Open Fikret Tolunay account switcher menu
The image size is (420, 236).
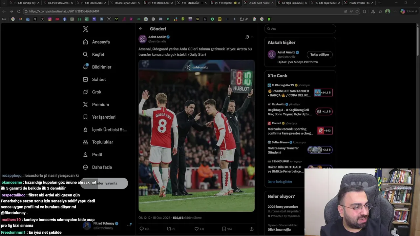[x=107, y=226]
